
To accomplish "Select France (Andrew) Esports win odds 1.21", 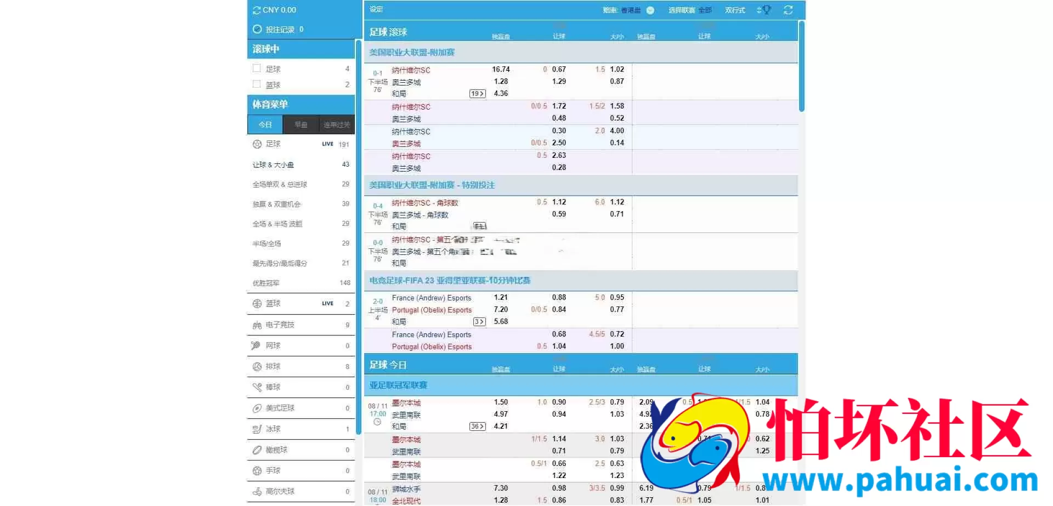I will pos(501,298).
